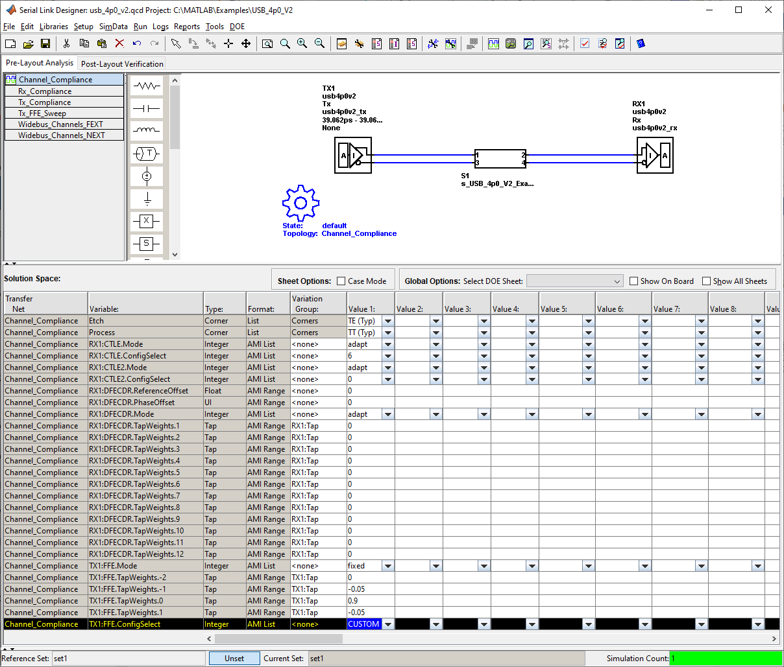Click the Save disk icon in toolbar

[x=45, y=43]
